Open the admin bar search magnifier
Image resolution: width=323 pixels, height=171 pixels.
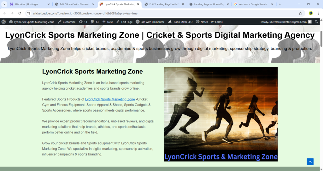316,22
